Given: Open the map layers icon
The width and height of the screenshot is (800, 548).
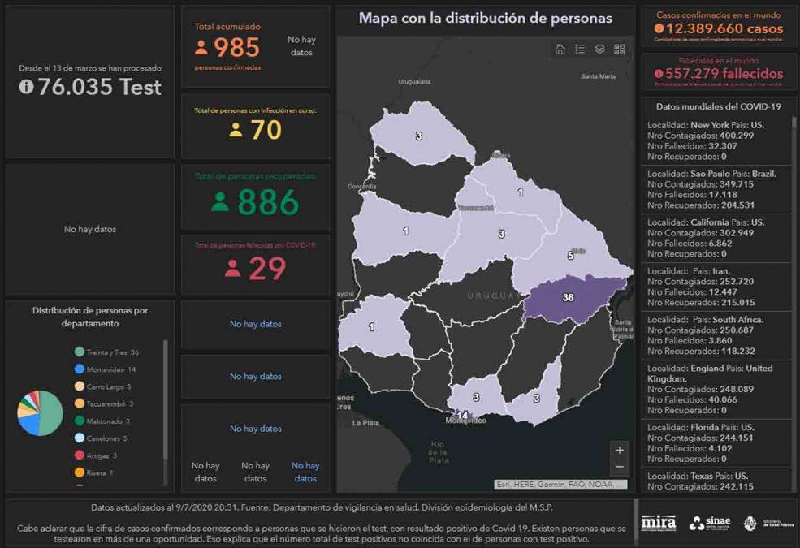Looking at the screenshot, I should pos(599,49).
